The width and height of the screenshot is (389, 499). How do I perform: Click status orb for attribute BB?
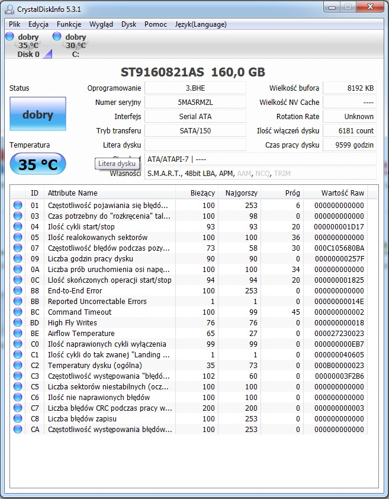[x=18, y=301]
